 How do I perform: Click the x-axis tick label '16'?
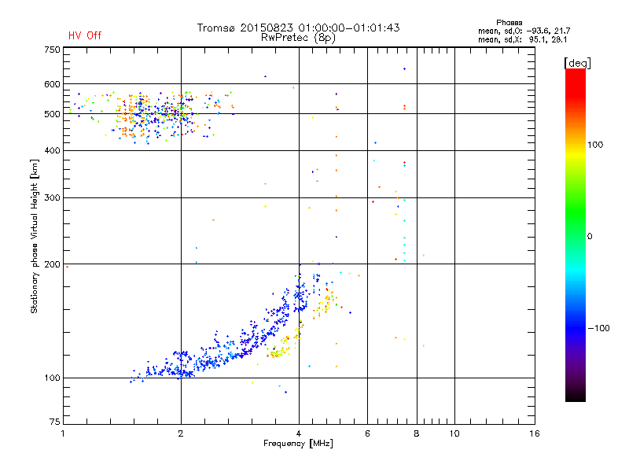click(535, 433)
